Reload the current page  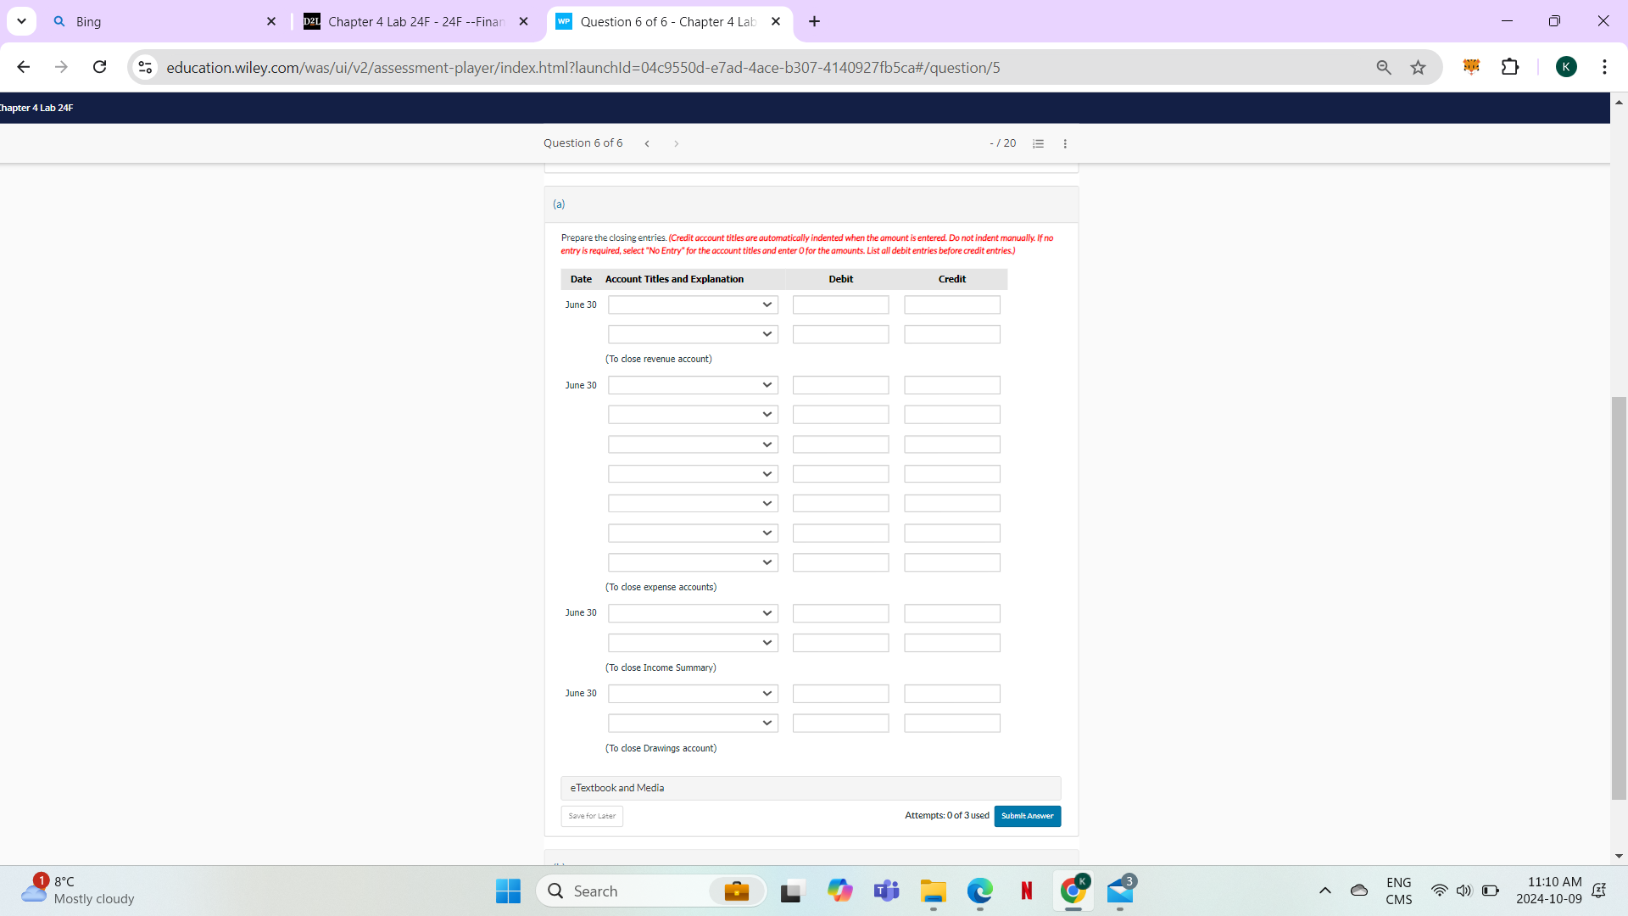pyautogui.click(x=99, y=67)
